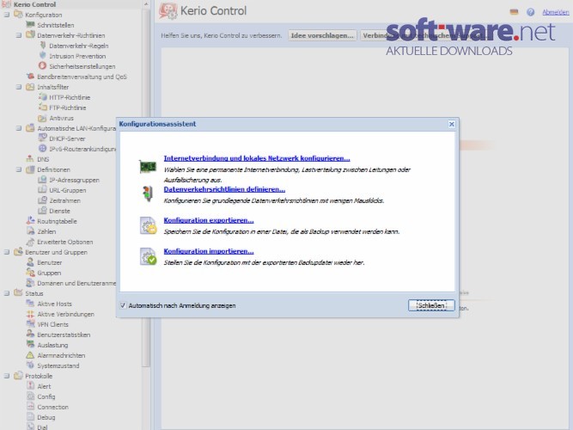Open the Connection log entry
The height and width of the screenshot is (430, 573).
(x=52, y=407)
